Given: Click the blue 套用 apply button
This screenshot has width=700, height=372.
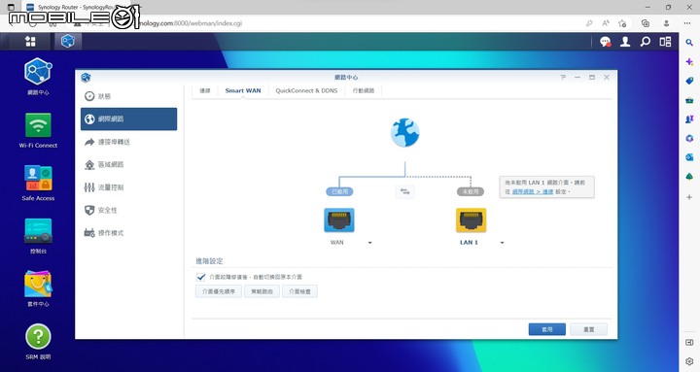Looking at the screenshot, I should point(546,329).
